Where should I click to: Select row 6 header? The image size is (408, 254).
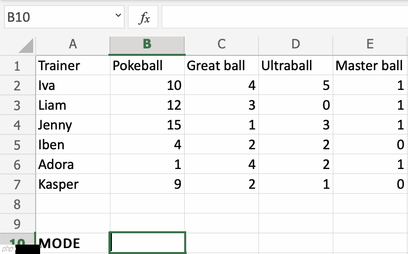click(x=17, y=164)
